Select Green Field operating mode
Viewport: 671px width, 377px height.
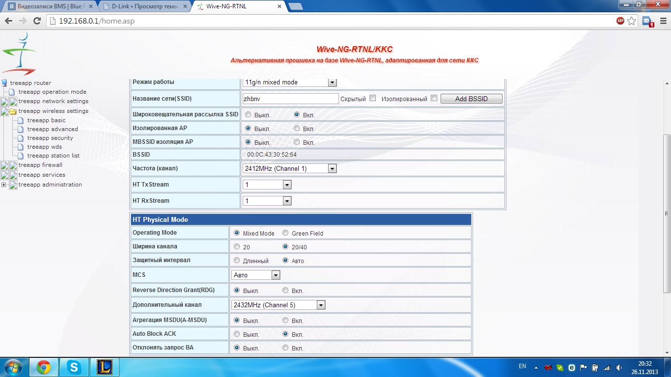point(285,233)
